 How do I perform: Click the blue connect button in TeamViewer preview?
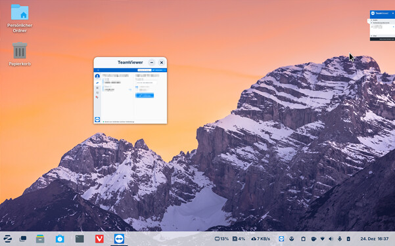tap(145, 95)
